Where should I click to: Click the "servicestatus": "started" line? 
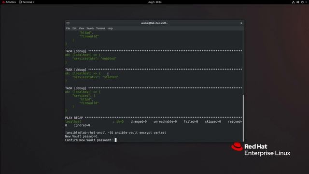pyautogui.click(x=95, y=77)
